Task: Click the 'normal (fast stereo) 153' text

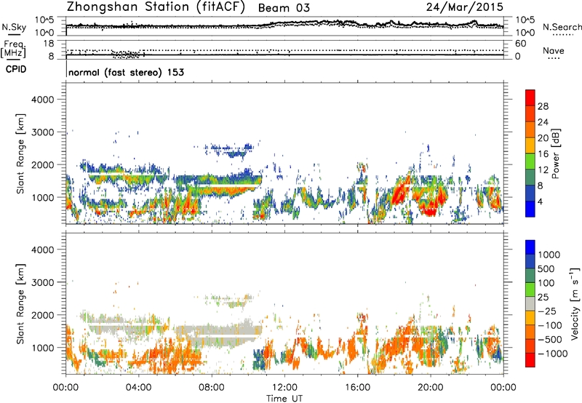Action: click(126, 73)
